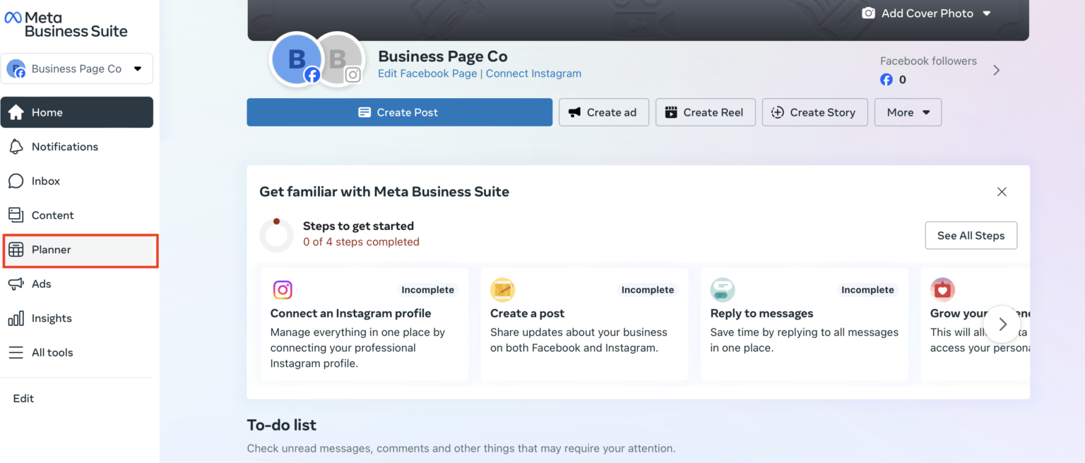
Task: Open the Create a post step card
Action: coord(584,324)
